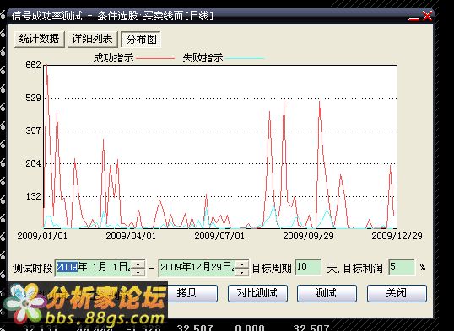The width and height of the screenshot is (454, 331).
Task: Close window using red X icon
Action: point(427,16)
